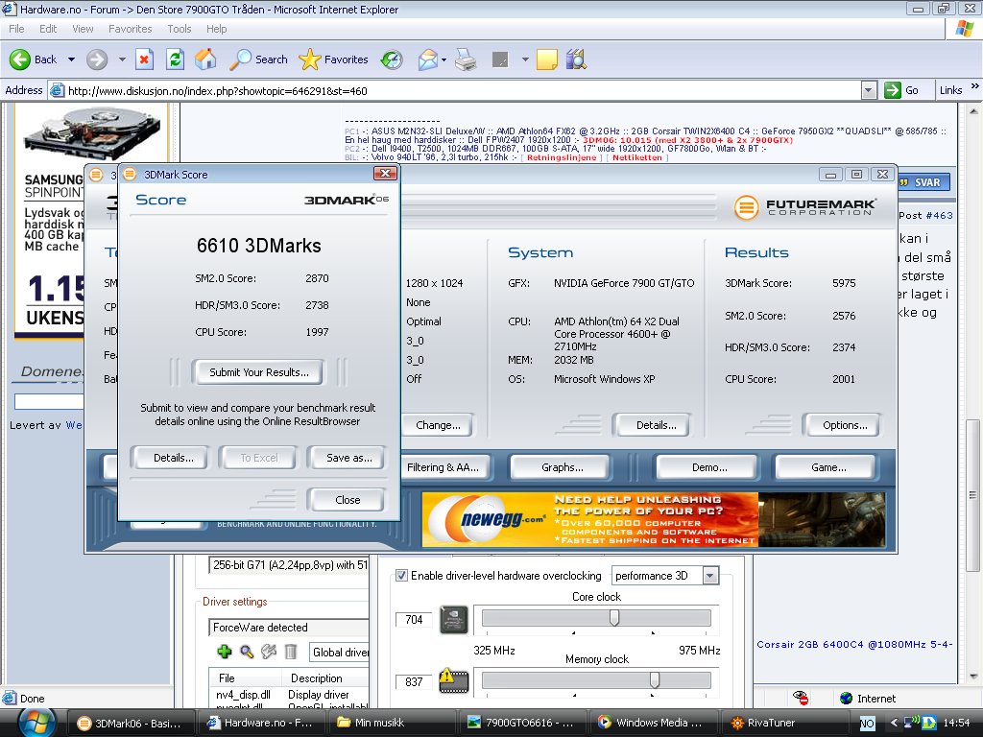Click the green plus icon in Driver settings
This screenshot has height=737, width=983.
(x=225, y=652)
